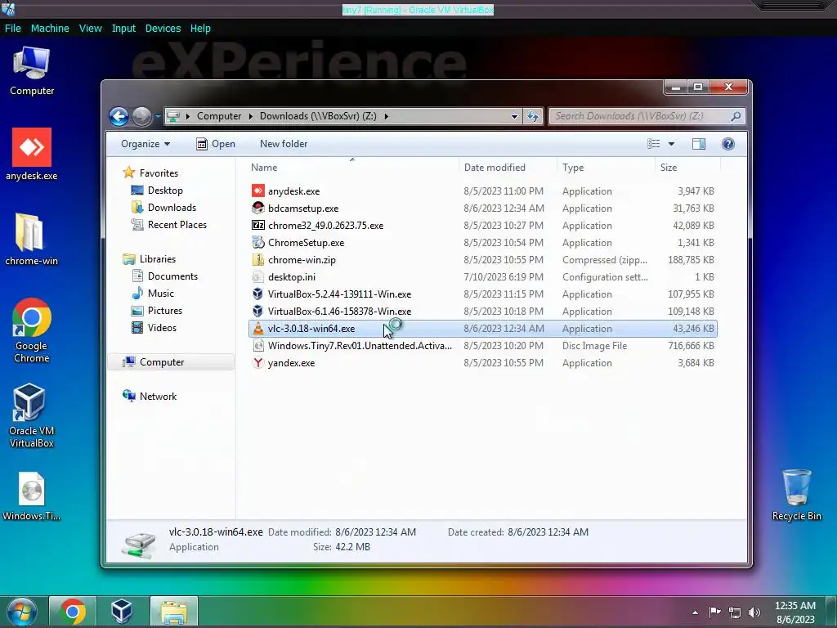Screen dimensions: 837x628
Task: Open the VirtualBox Devices menu
Action: pos(163,29)
